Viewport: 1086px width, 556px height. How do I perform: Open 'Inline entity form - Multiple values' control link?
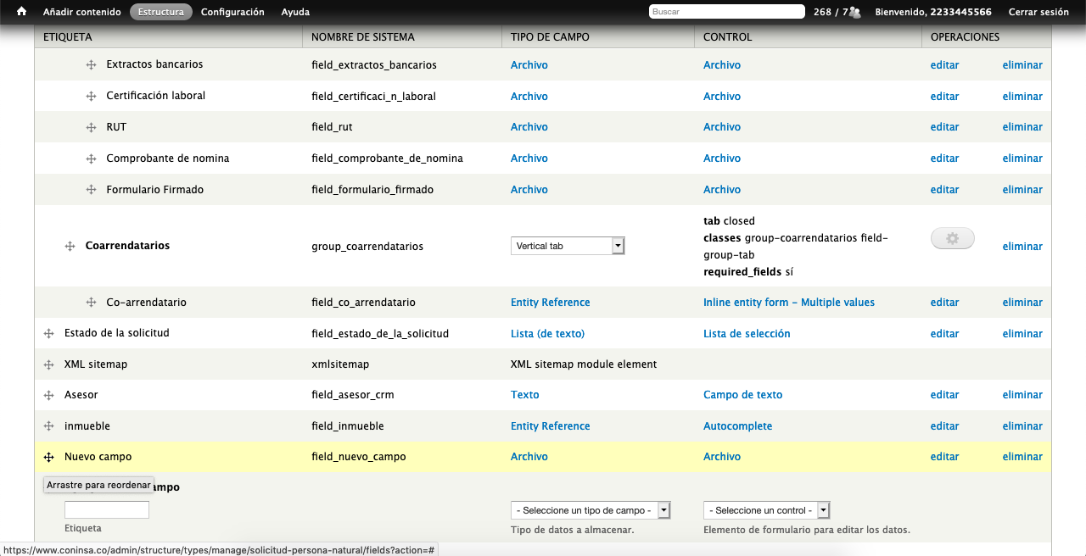coord(788,303)
